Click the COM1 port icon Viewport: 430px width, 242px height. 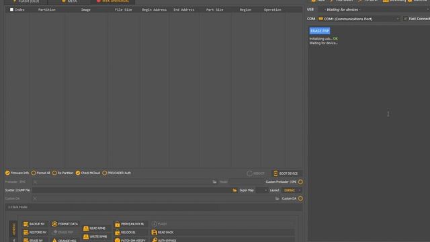(x=320, y=19)
